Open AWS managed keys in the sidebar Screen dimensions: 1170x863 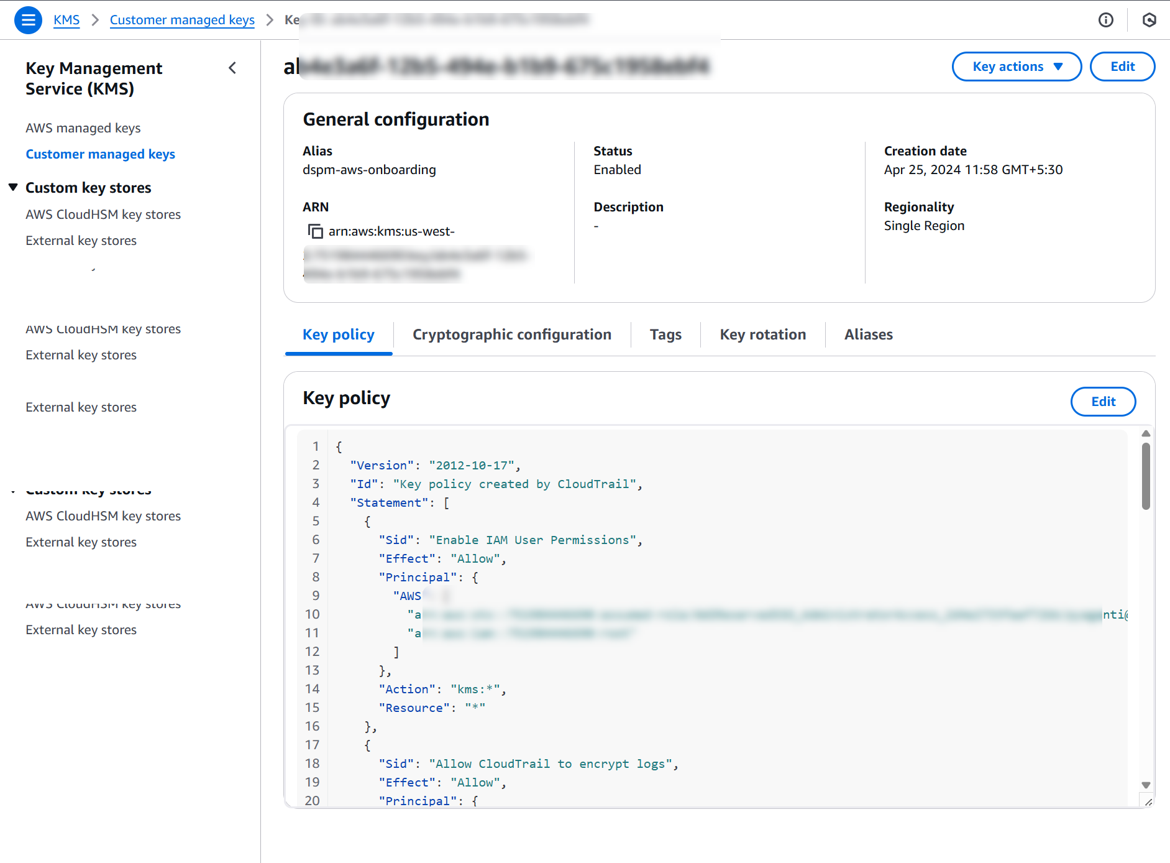click(83, 128)
